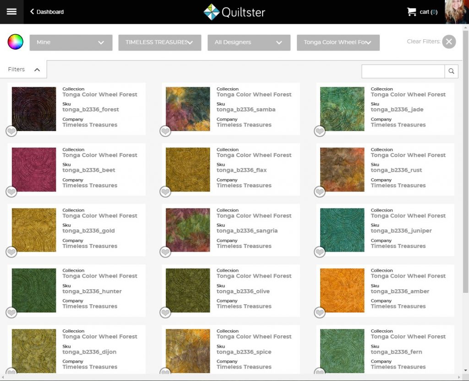Select the samba fabric swatch thumbnail
The height and width of the screenshot is (381, 469).
(x=188, y=109)
